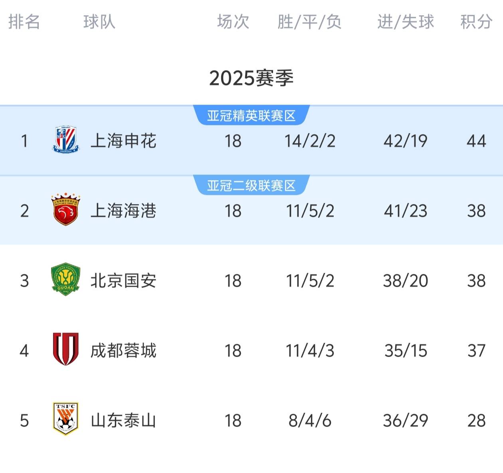
Task: Select the Beijing Guoan green crest
Action: (x=66, y=280)
